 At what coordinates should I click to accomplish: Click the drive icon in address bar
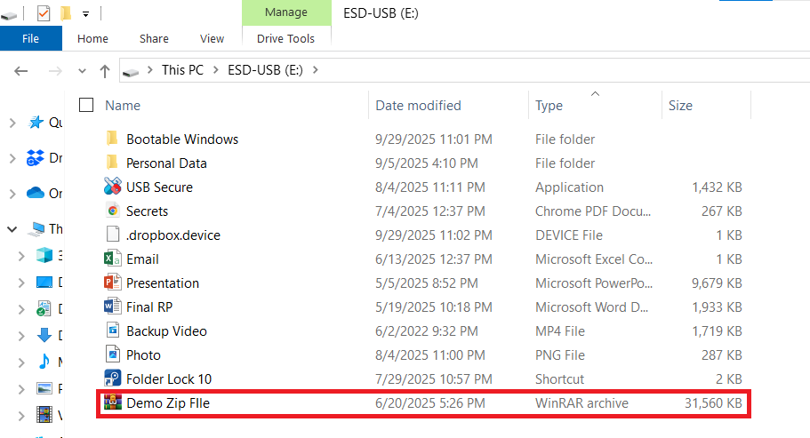tap(131, 72)
